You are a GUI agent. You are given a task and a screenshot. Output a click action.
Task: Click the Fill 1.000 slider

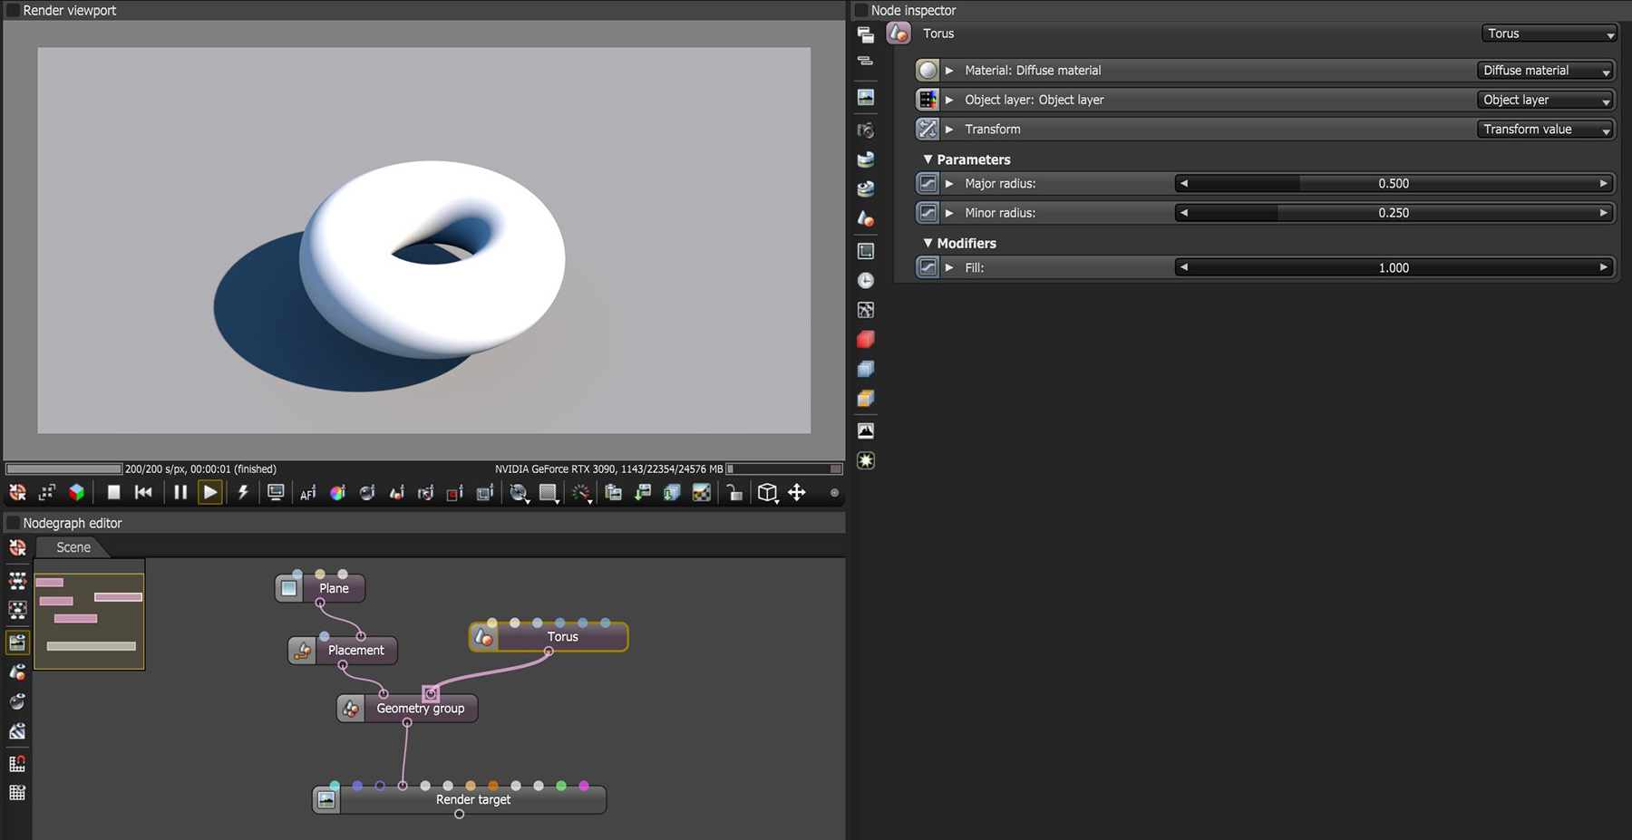tap(1394, 267)
